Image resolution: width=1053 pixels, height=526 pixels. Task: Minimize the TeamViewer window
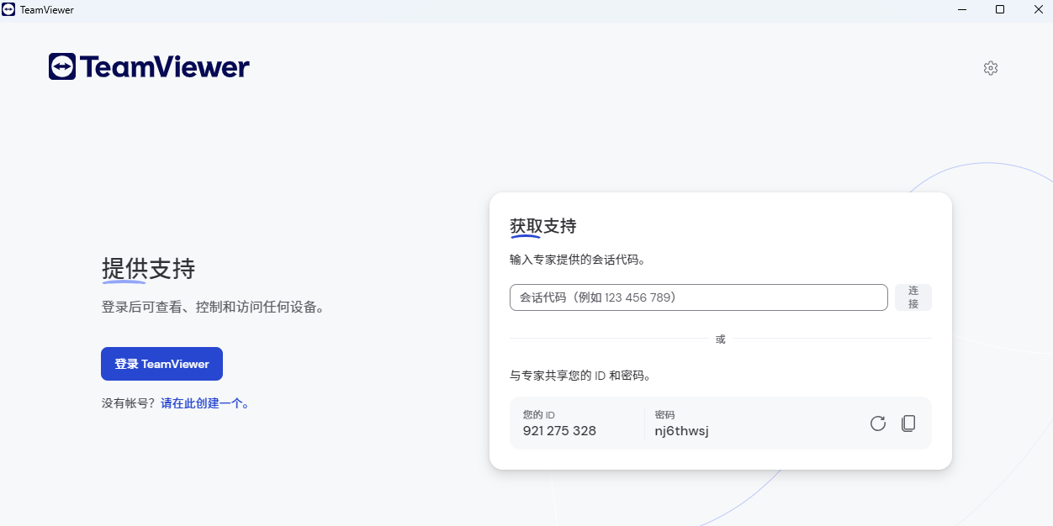click(961, 9)
